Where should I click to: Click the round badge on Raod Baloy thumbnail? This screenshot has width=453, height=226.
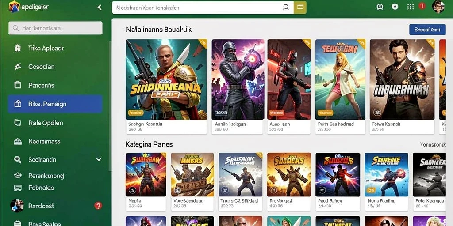pos(322,190)
